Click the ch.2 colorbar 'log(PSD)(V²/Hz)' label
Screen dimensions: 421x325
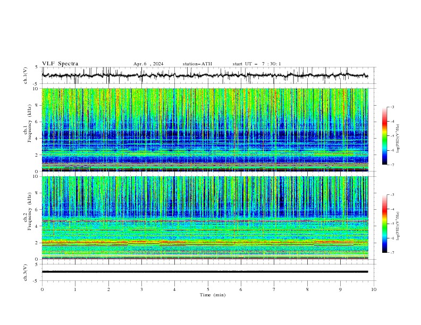pyautogui.click(x=398, y=226)
